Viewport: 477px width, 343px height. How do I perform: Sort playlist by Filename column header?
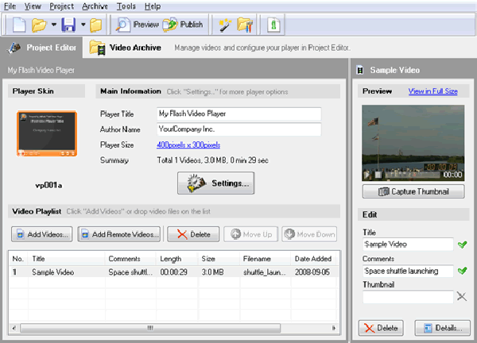(x=266, y=259)
